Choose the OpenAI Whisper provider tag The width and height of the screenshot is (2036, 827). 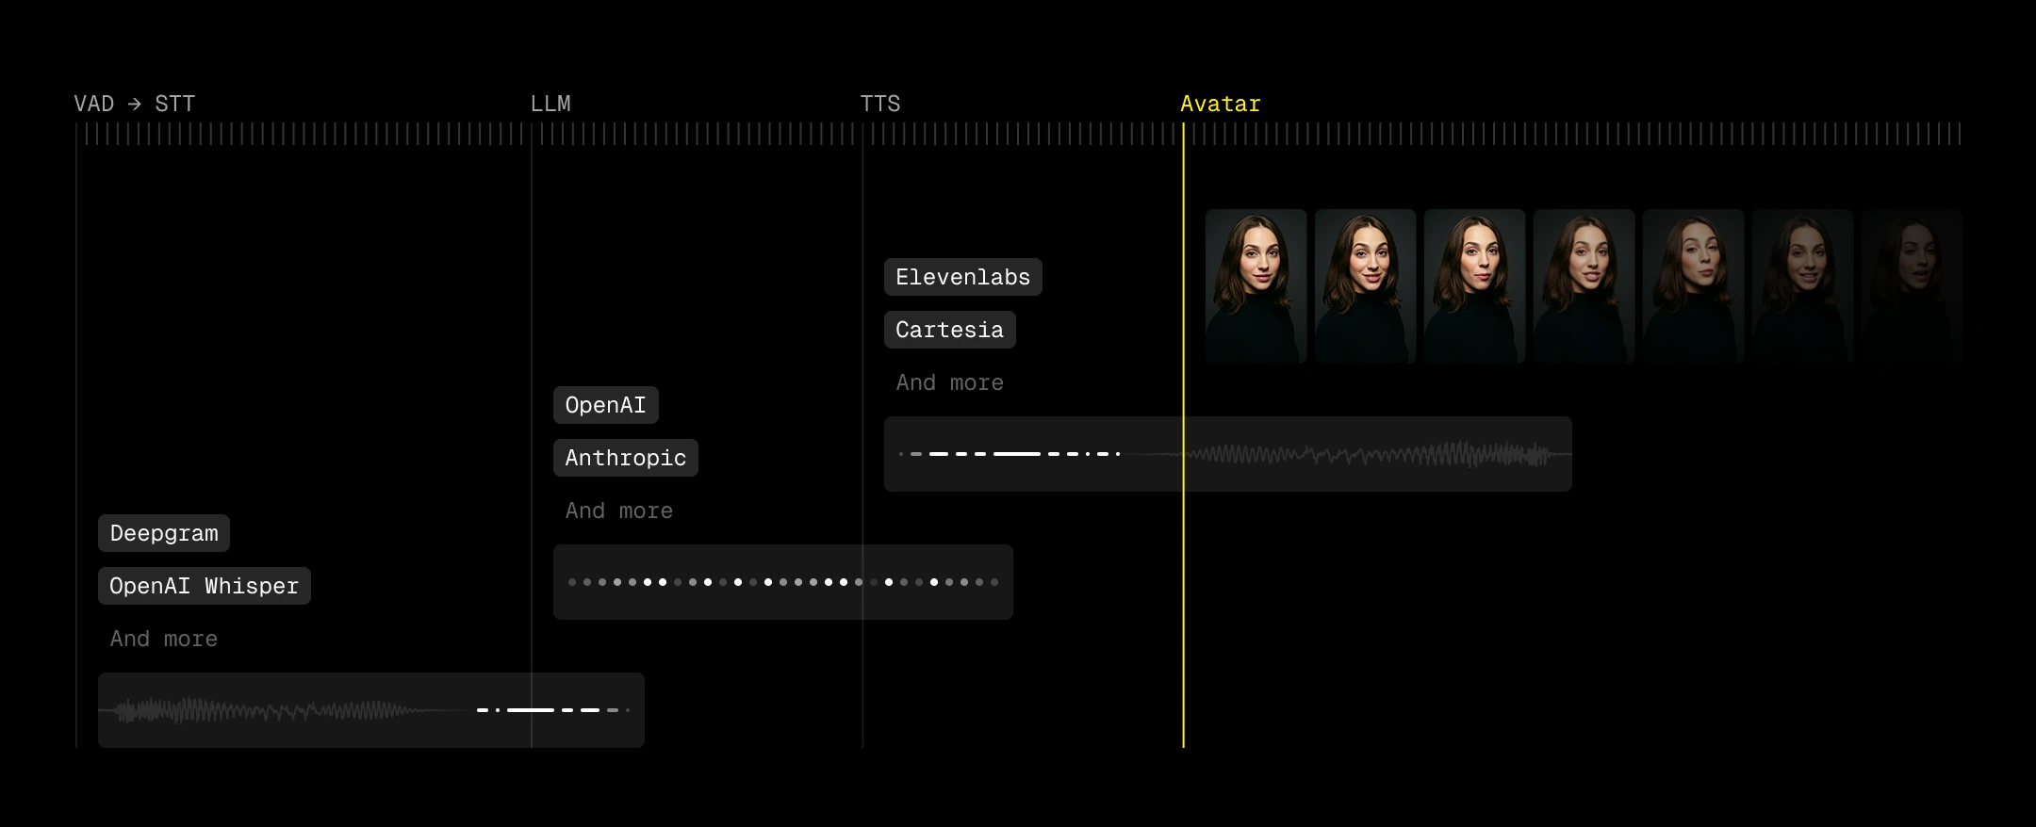[205, 586]
